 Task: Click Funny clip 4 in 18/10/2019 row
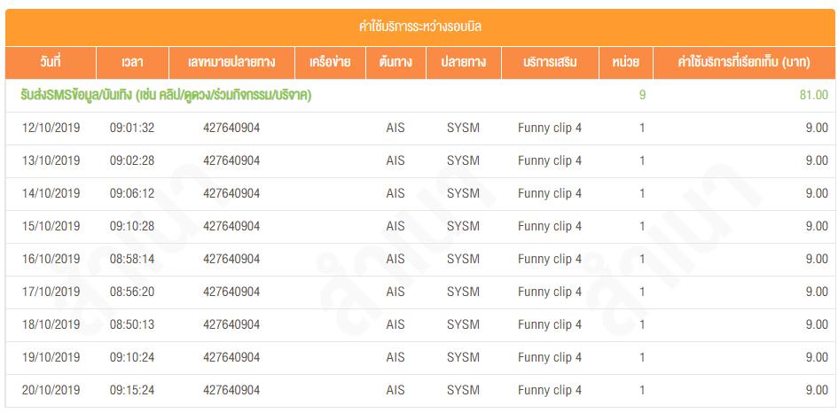[550, 325]
